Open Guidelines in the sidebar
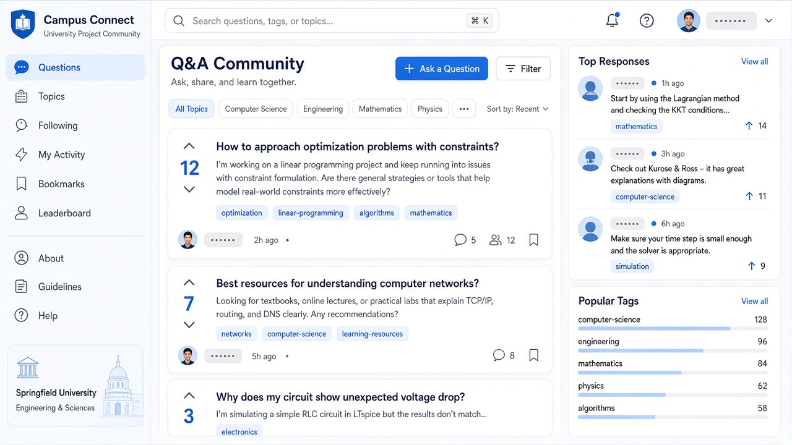 click(x=75, y=286)
